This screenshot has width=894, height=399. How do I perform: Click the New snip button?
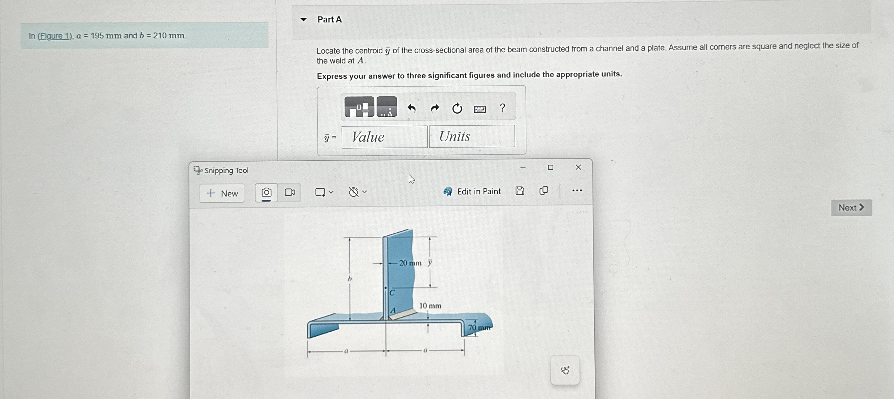pos(222,194)
